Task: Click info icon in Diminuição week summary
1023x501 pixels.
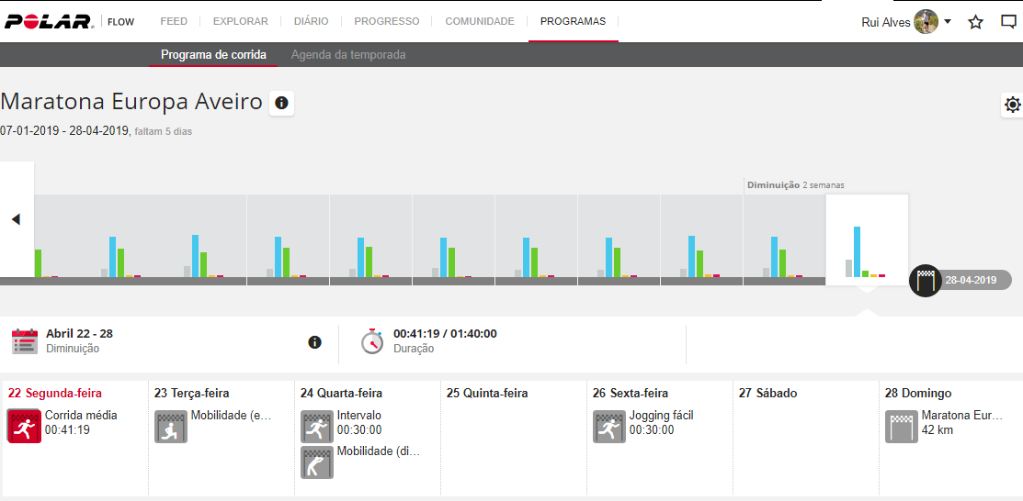Action: 314,342
